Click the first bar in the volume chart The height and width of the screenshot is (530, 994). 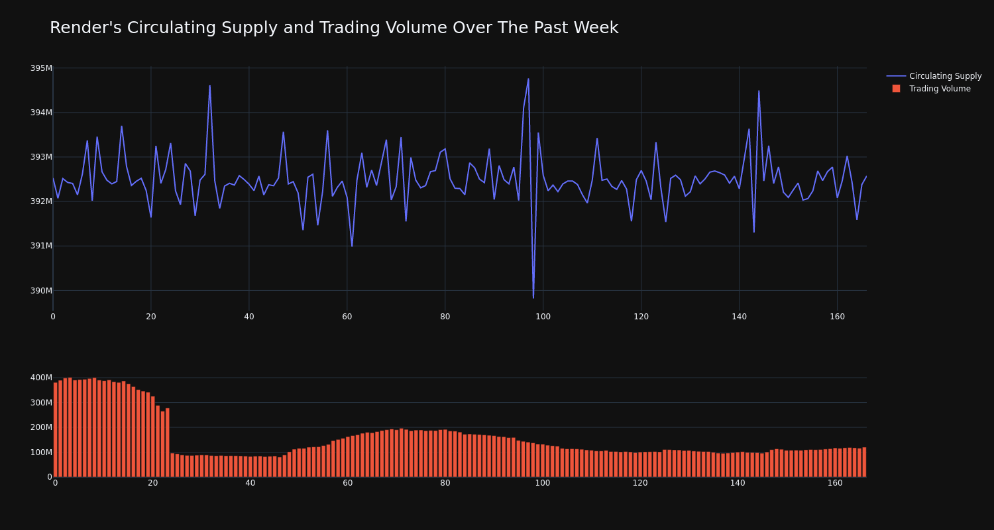pyautogui.click(x=56, y=429)
